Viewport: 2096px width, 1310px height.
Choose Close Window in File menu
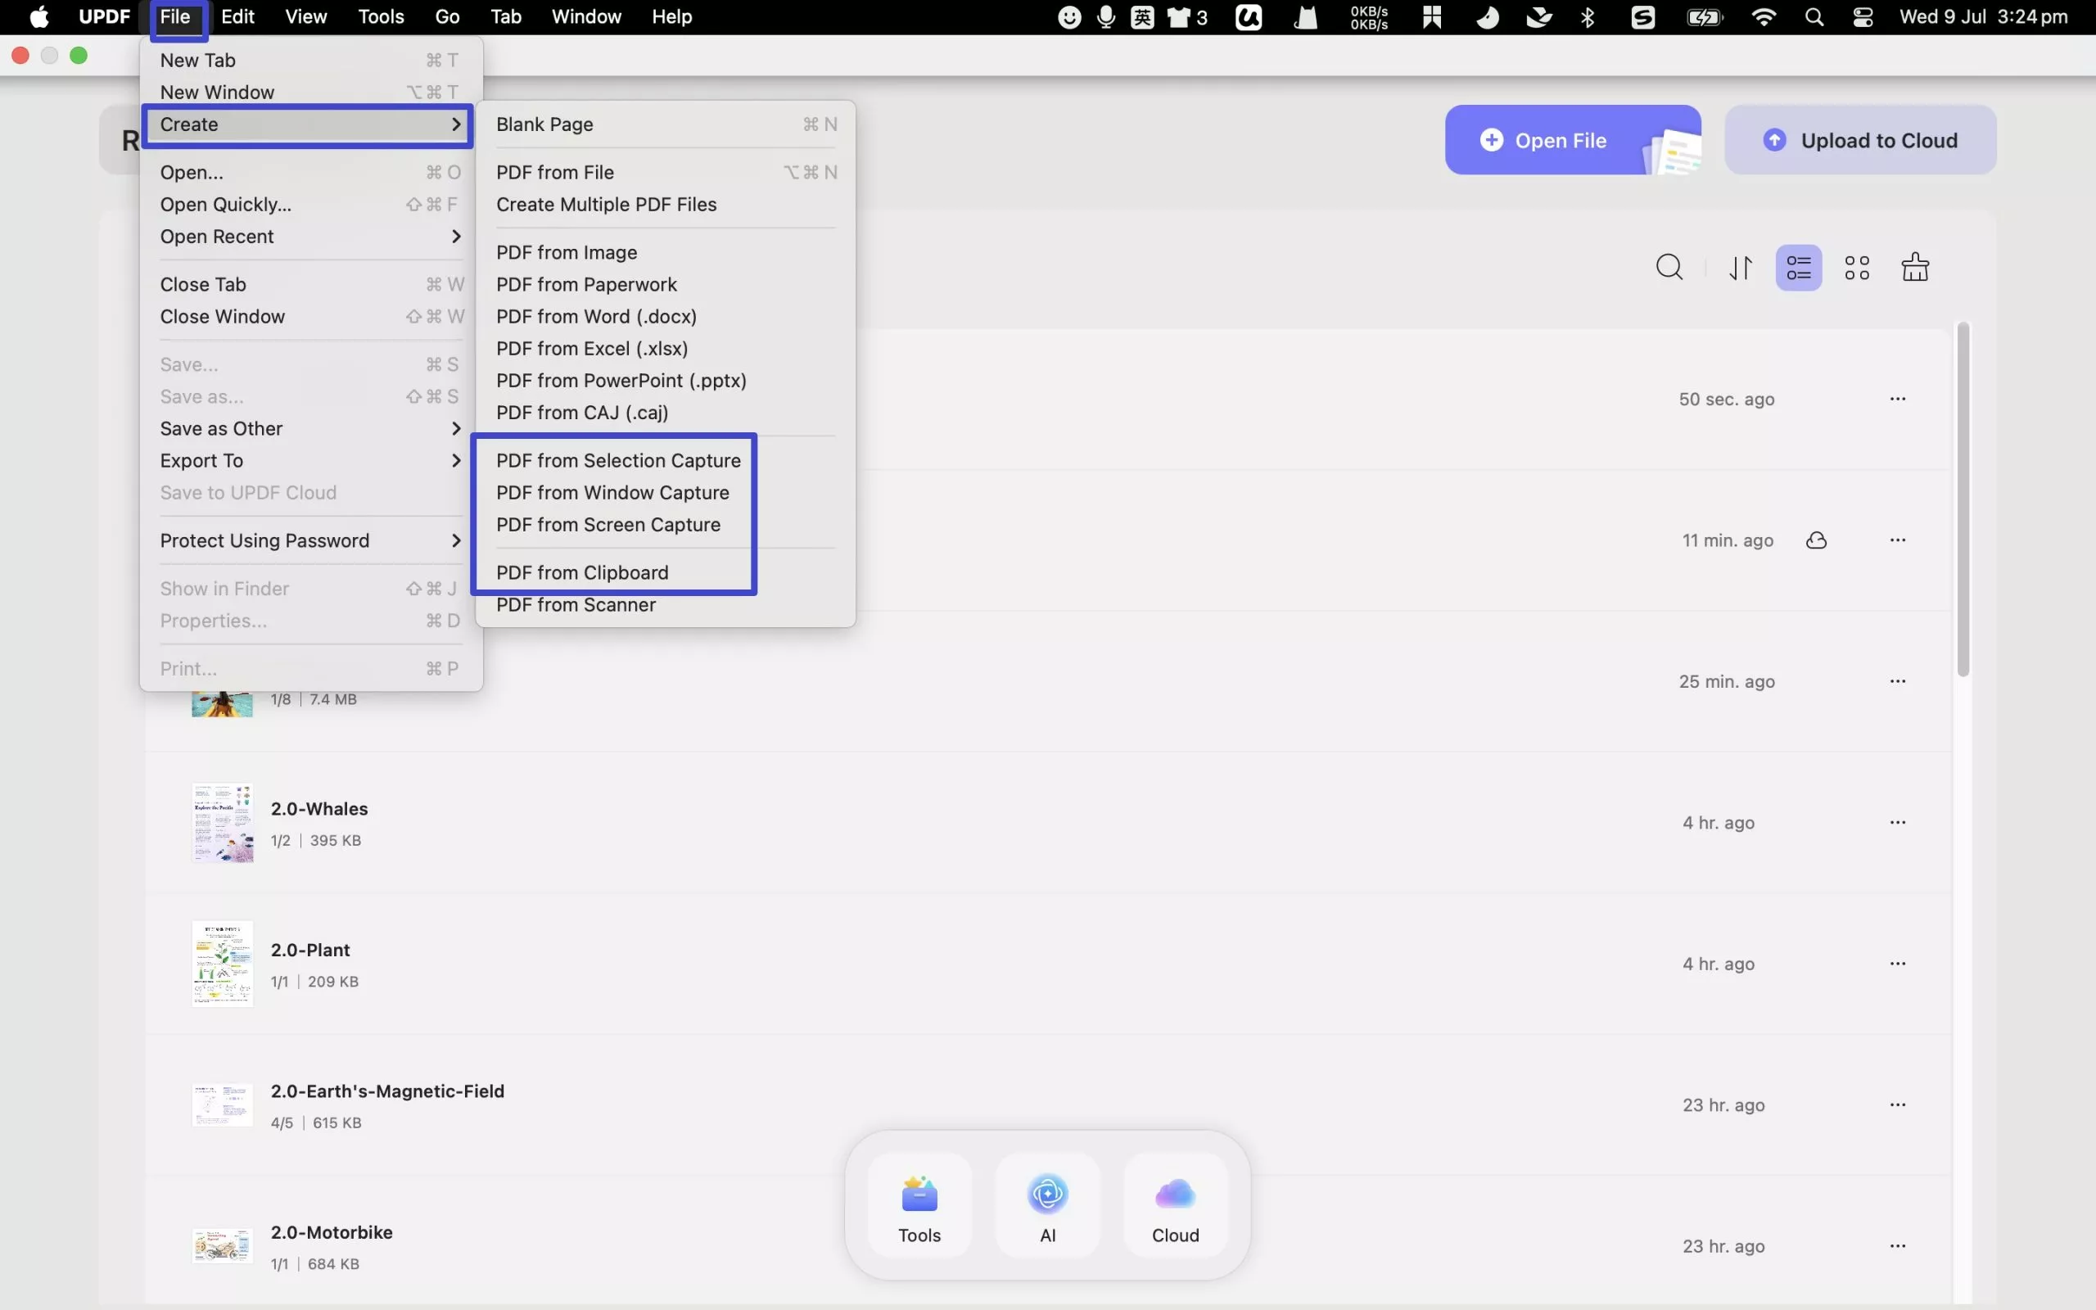(x=310, y=316)
